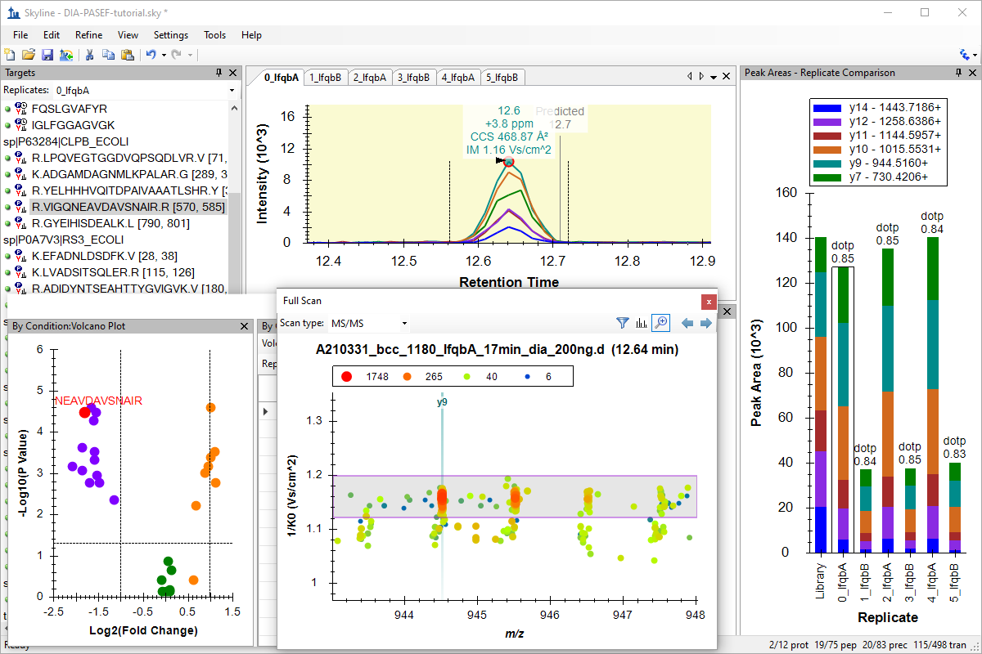982x654 pixels.
Task: Open the View menu
Action: 128,35
